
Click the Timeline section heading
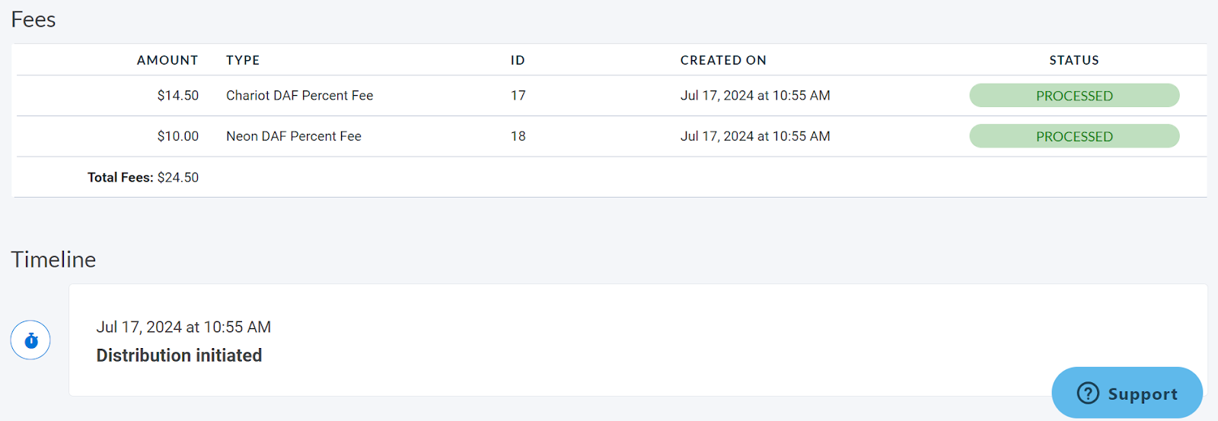coord(53,260)
